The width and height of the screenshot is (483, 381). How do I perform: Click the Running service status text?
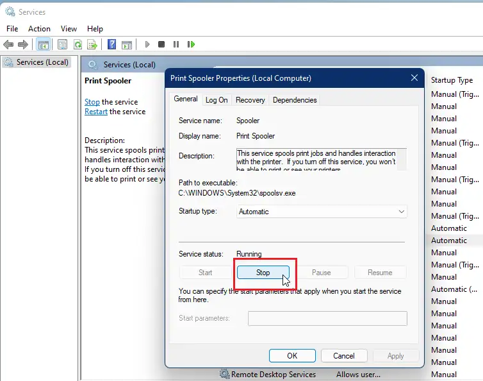249,254
